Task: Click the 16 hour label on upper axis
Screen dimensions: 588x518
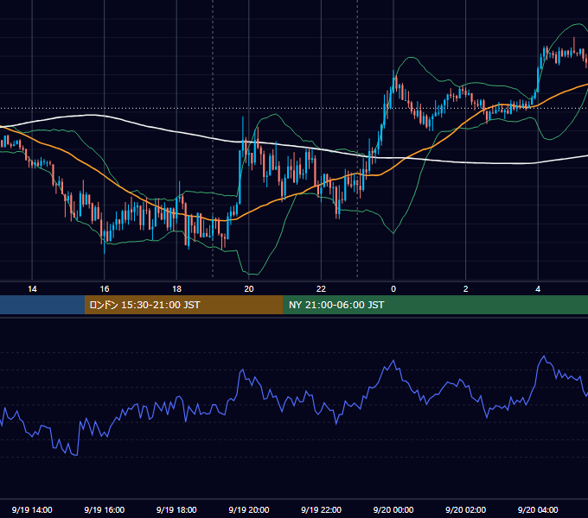Action: point(105,289)
